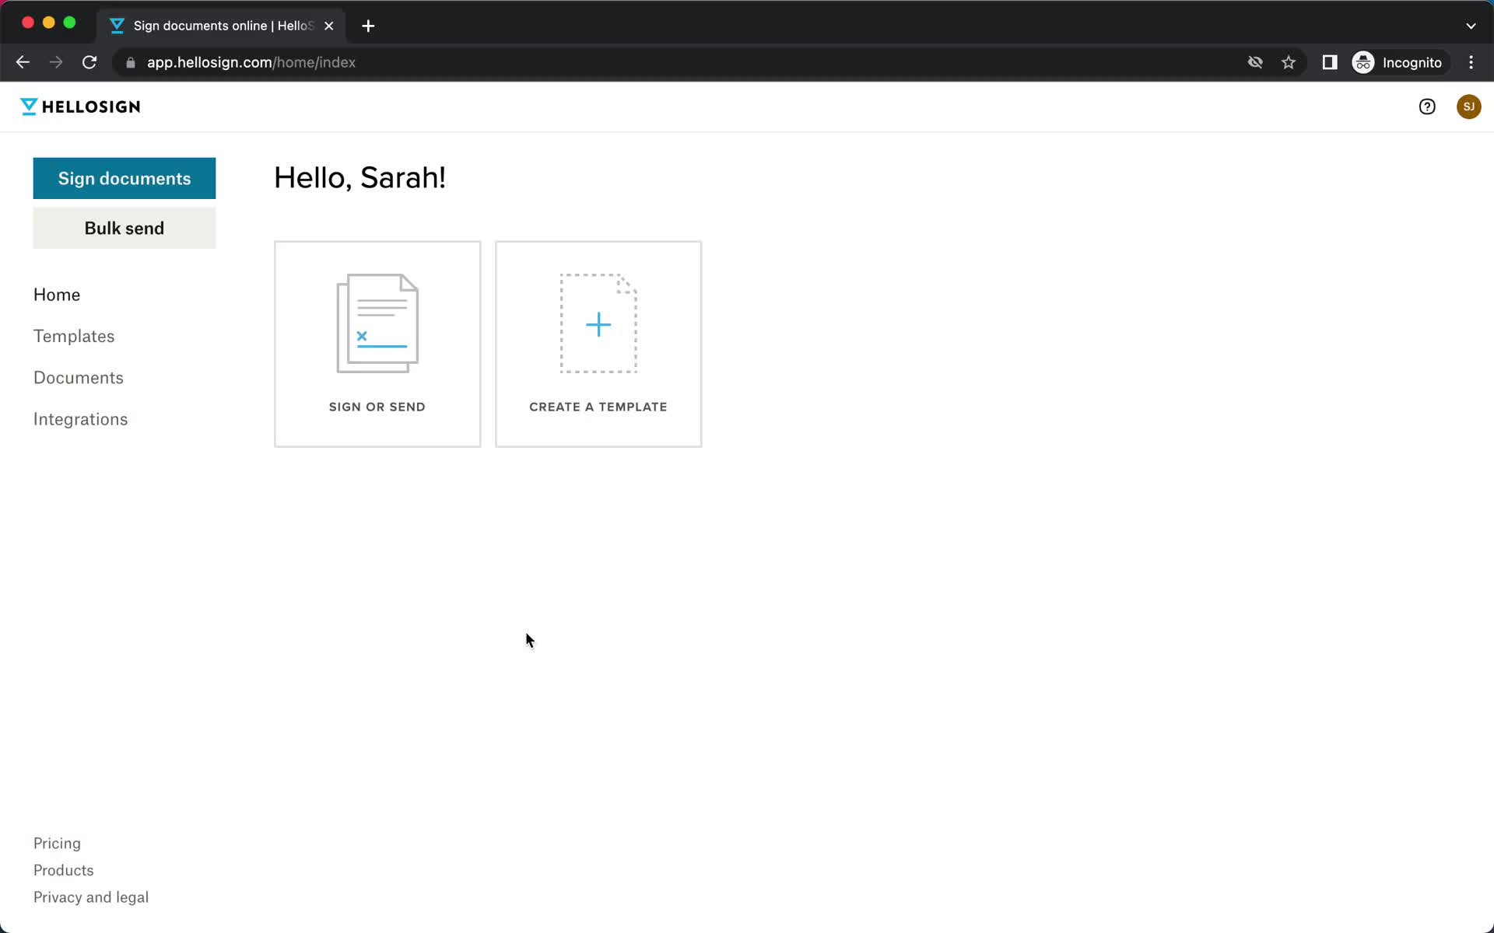The height and width of the screenshot is (933, 1494).
Task: Click the Privacy And Legal footer link
Action: click(x=90, y=896)
